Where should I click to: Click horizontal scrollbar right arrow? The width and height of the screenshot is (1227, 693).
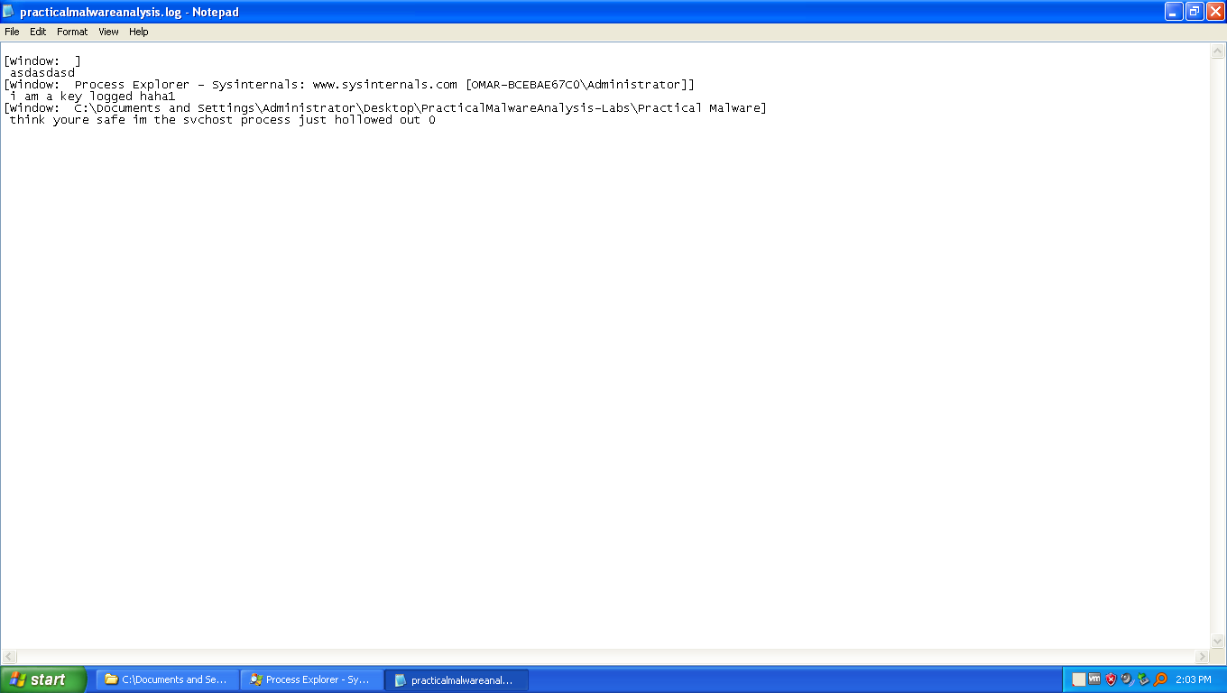1202,656
